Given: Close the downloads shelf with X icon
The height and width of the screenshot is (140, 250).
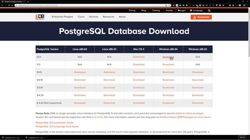Looking at the screenshot, I should 248,137.
